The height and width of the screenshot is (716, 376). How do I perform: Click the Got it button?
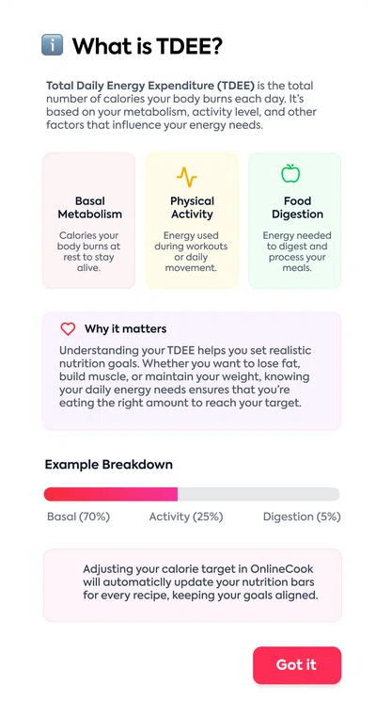pos(297,664)
